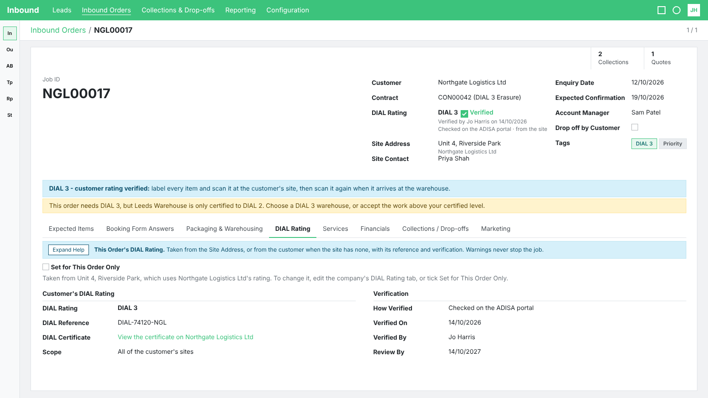Screen dimensions: 708x398
Task: Switch to the Financials tab
Action: pos(375,229)
